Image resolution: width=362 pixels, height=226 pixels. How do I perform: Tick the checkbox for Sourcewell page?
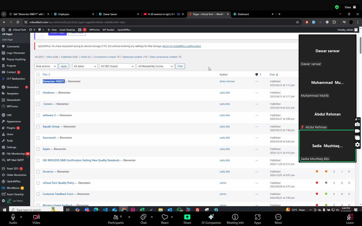tap(38, 138)
